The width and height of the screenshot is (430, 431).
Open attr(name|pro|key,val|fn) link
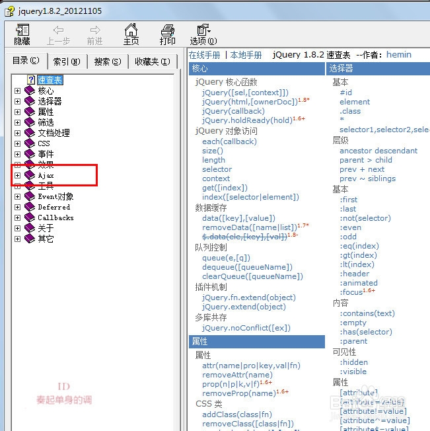251,366
